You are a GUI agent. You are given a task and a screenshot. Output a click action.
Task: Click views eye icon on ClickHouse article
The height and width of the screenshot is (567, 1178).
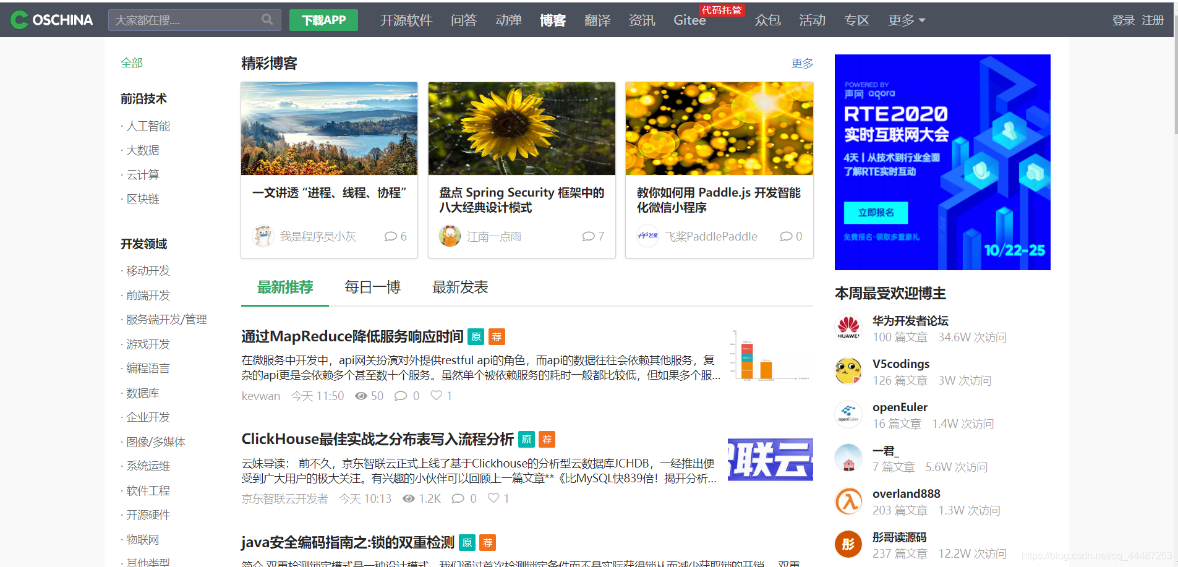pos(409,498)
